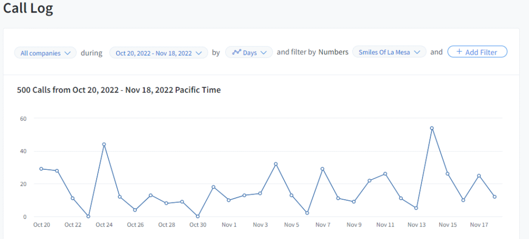Screen dimensions: 529x239
Task: Open the Smiles Of La Mesa numbers filter
Action: (390, 53)
